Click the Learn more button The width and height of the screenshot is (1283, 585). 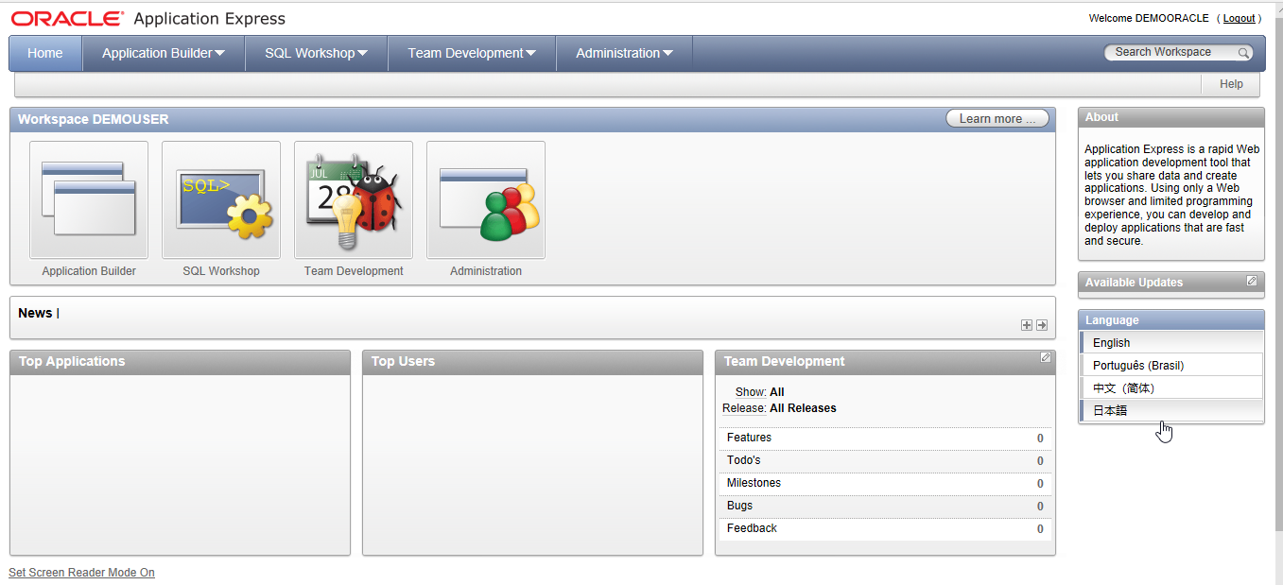(997, 118)
